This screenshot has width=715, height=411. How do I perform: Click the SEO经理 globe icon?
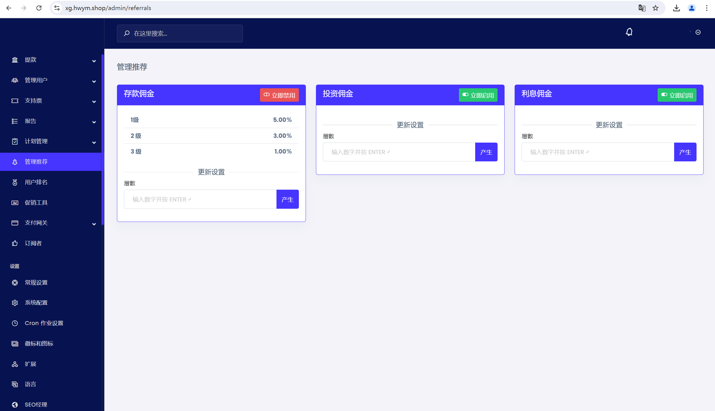[x=15, y=405]
